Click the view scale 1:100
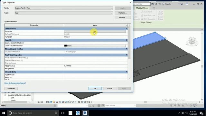Viewport: 206px width, 116px height. pos(41,102)
